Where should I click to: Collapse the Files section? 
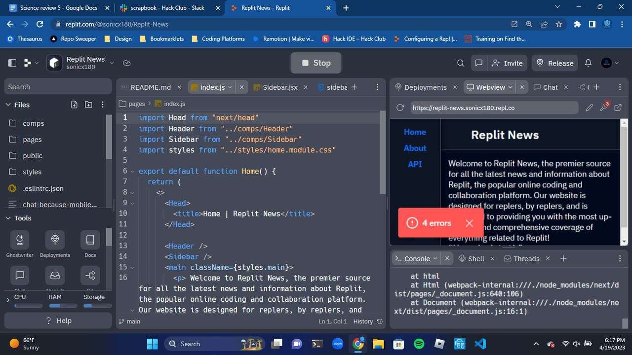coord(8,105)
